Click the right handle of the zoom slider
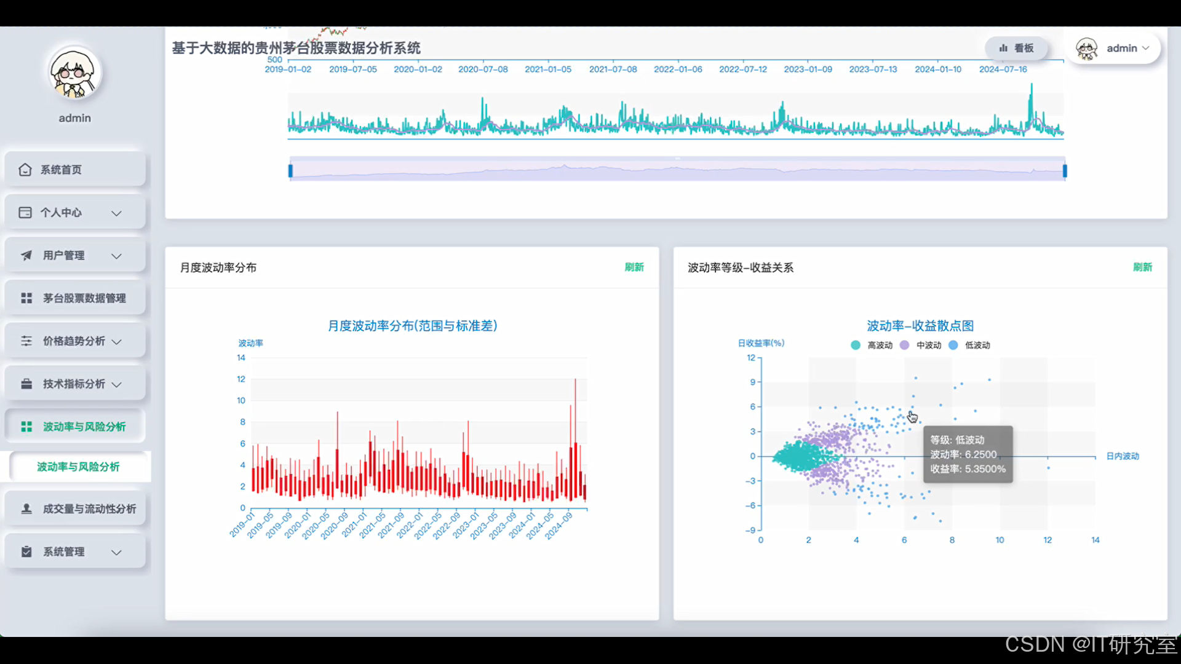 coord(1065,170)
